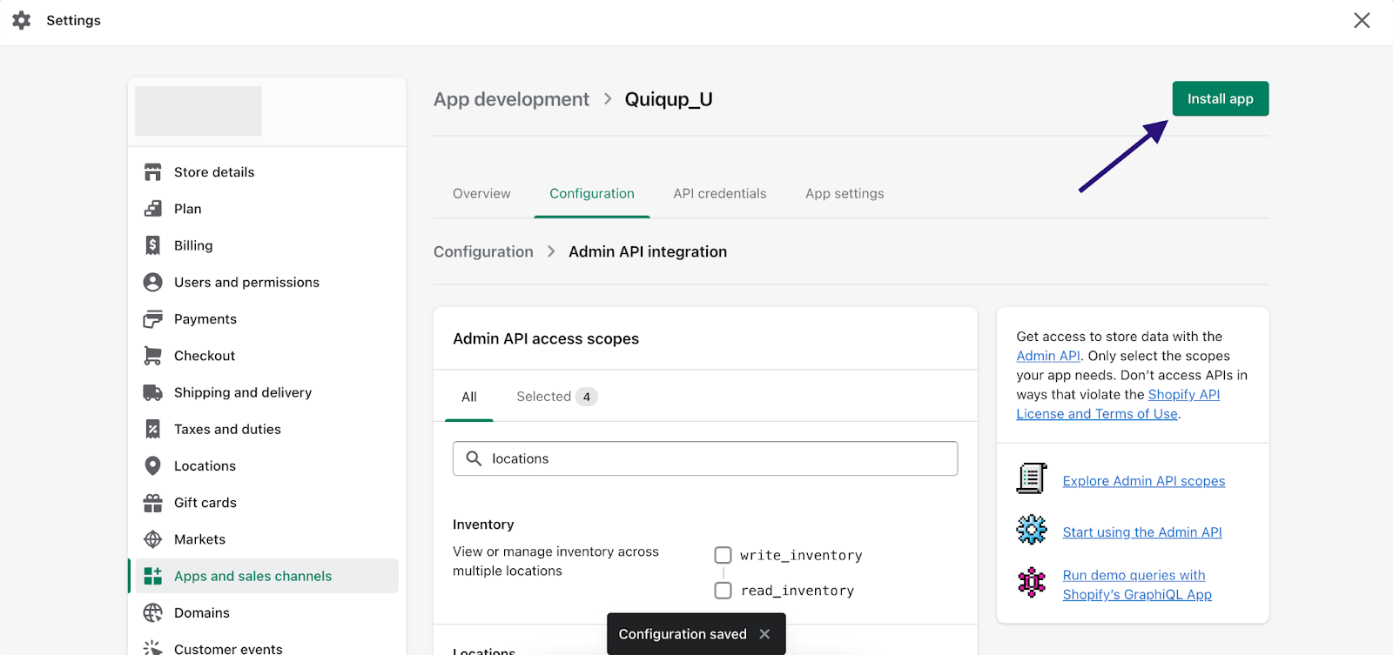1393x655 pixels.
Task: Show All access scopes tab
Action: (469, 397)
